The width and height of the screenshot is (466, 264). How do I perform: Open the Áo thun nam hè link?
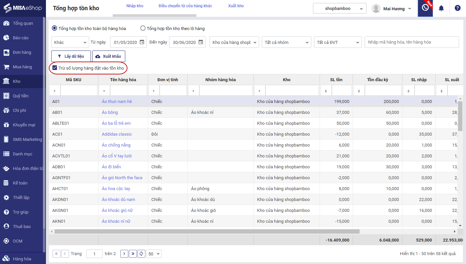click(117, 101)
